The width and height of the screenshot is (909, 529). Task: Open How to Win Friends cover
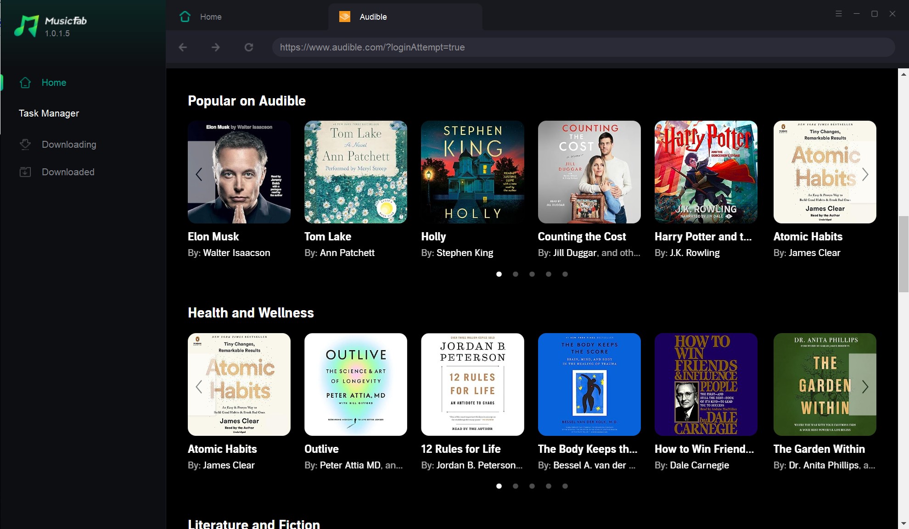point(706,384)
